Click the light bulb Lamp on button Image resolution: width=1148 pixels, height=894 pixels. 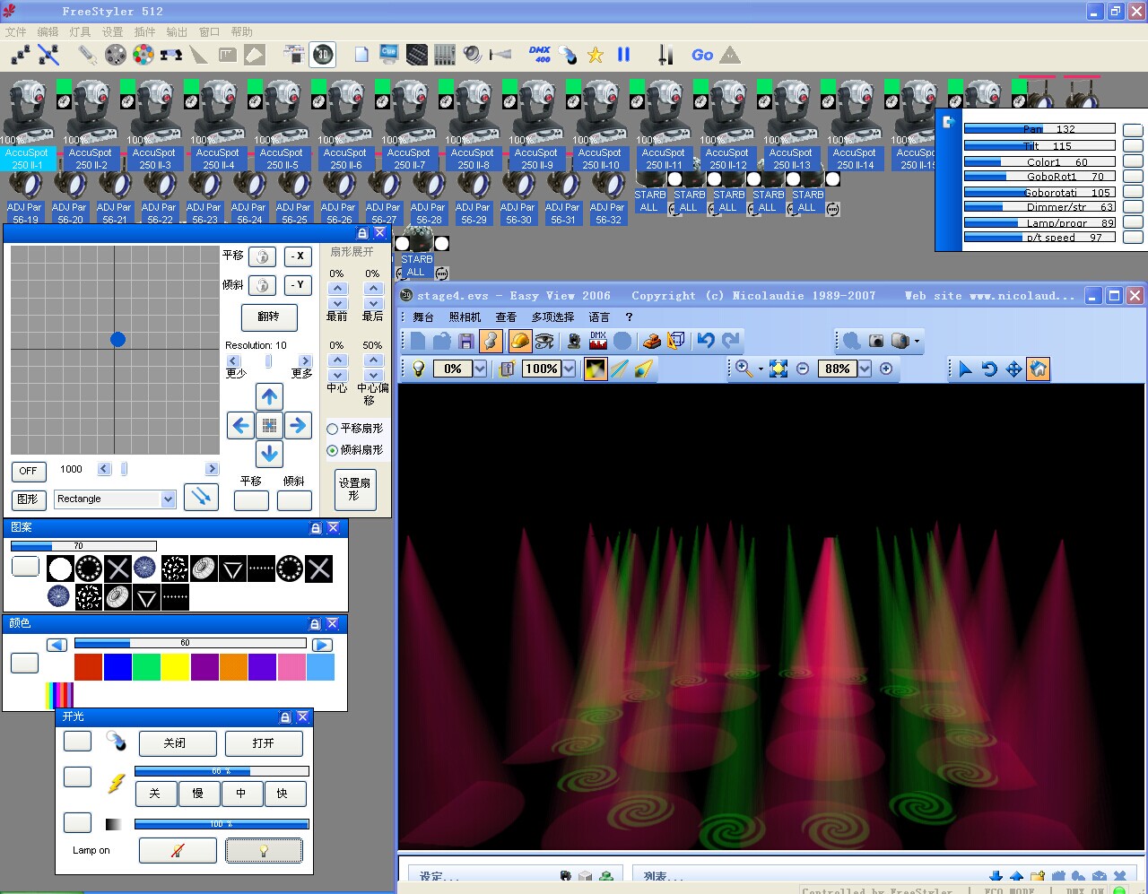[x=264, y=850]
